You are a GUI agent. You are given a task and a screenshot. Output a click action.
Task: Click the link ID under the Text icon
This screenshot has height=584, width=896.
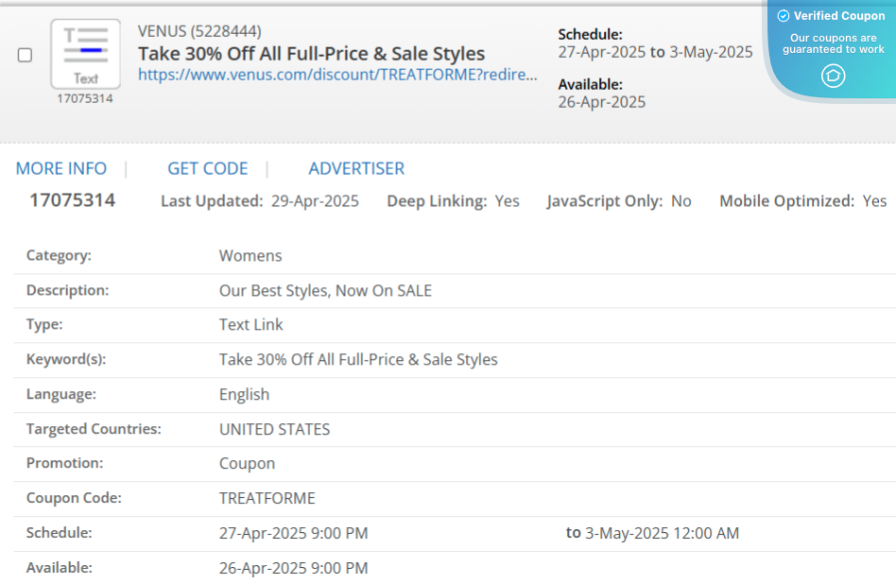tap(85, 98)
